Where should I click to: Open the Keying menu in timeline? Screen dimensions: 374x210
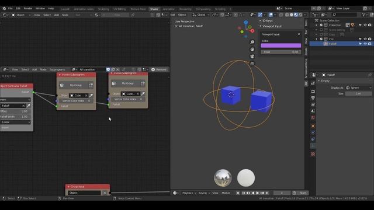pyautogui.click(x=204, y=193)
